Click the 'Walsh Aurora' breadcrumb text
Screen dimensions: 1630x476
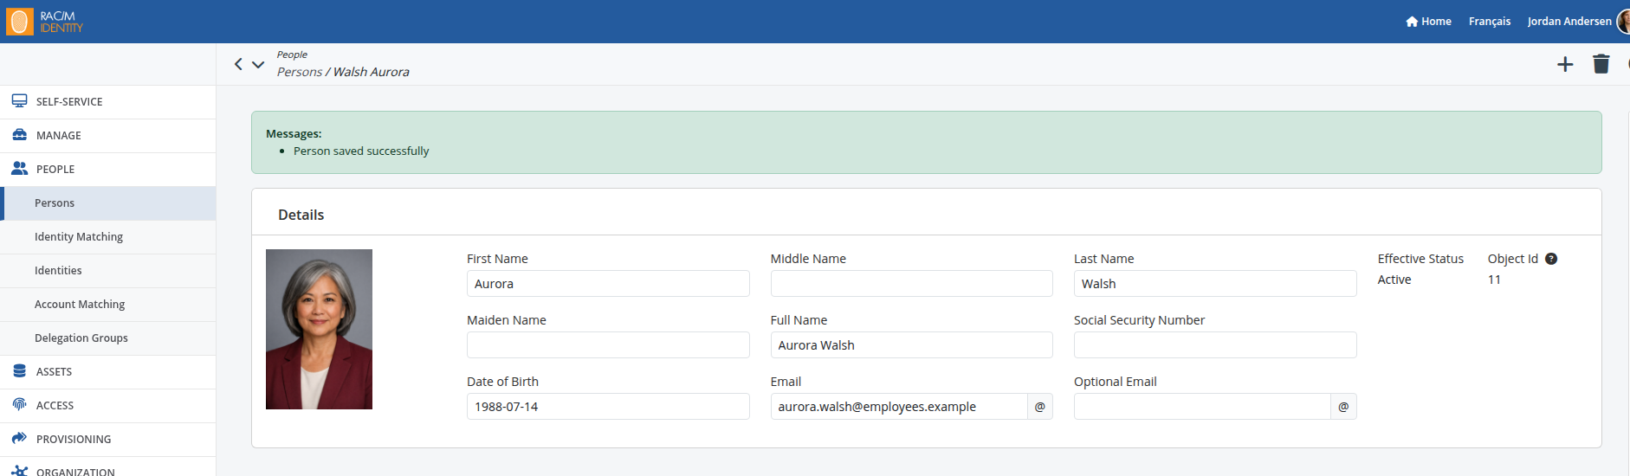pos(371,72)
